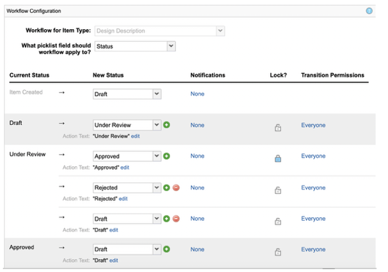Open notifications None for Approved transition

tap(197, 156)
